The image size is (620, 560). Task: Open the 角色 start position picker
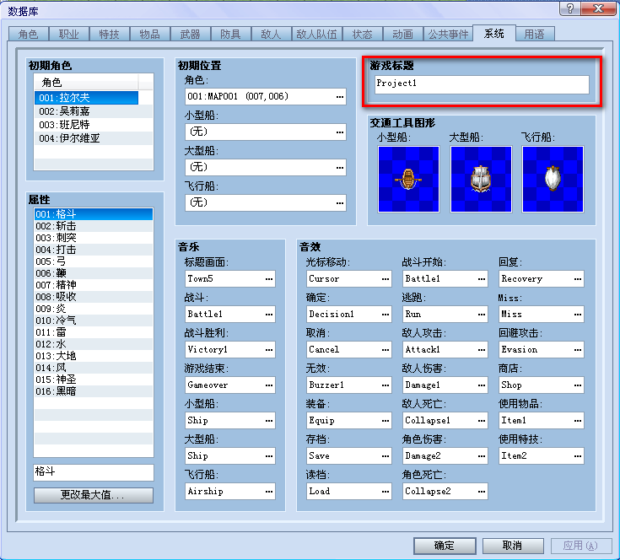340,97
